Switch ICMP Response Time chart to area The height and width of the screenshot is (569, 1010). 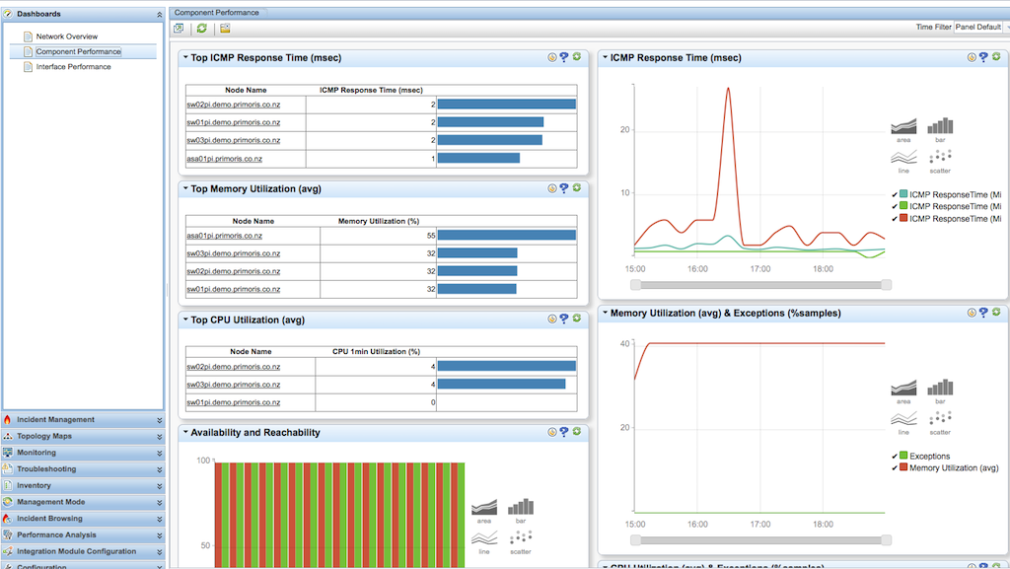click(x=903, y=130)
